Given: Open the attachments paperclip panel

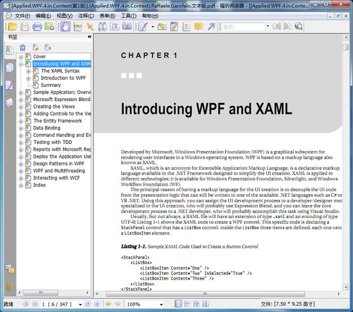Looking at the screenshot, I should [9, 286].
